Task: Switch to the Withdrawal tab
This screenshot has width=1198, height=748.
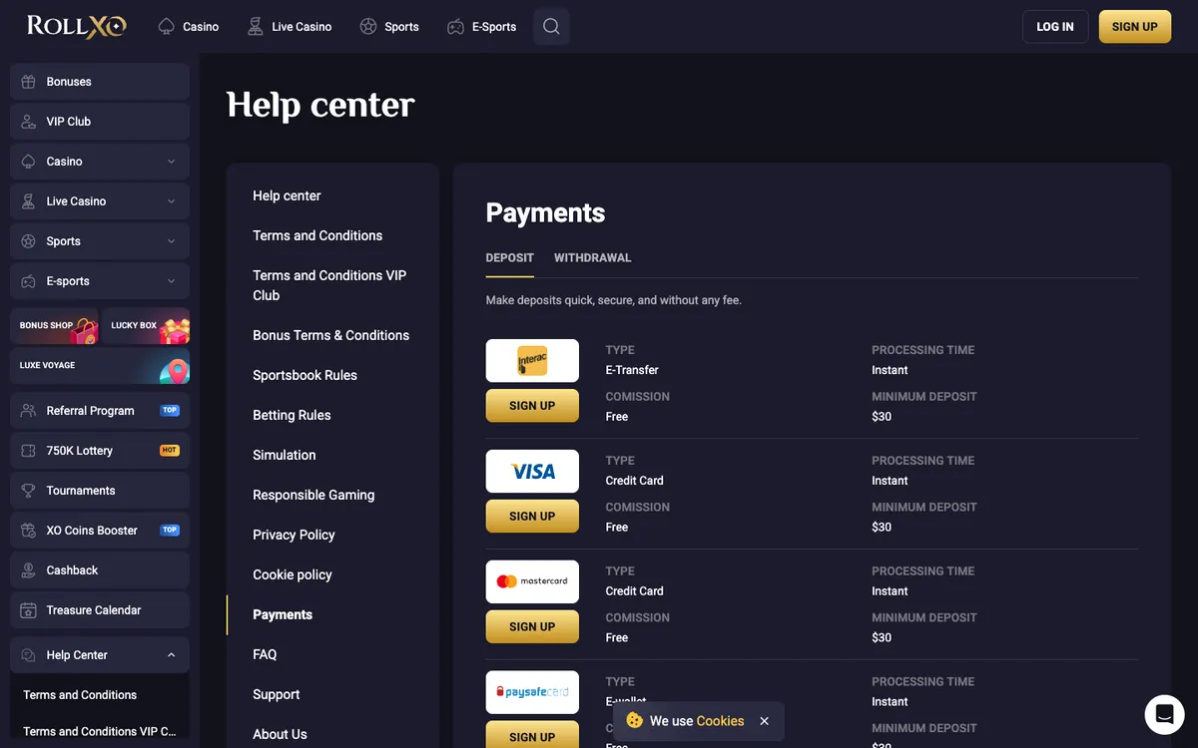Action: 593,257
